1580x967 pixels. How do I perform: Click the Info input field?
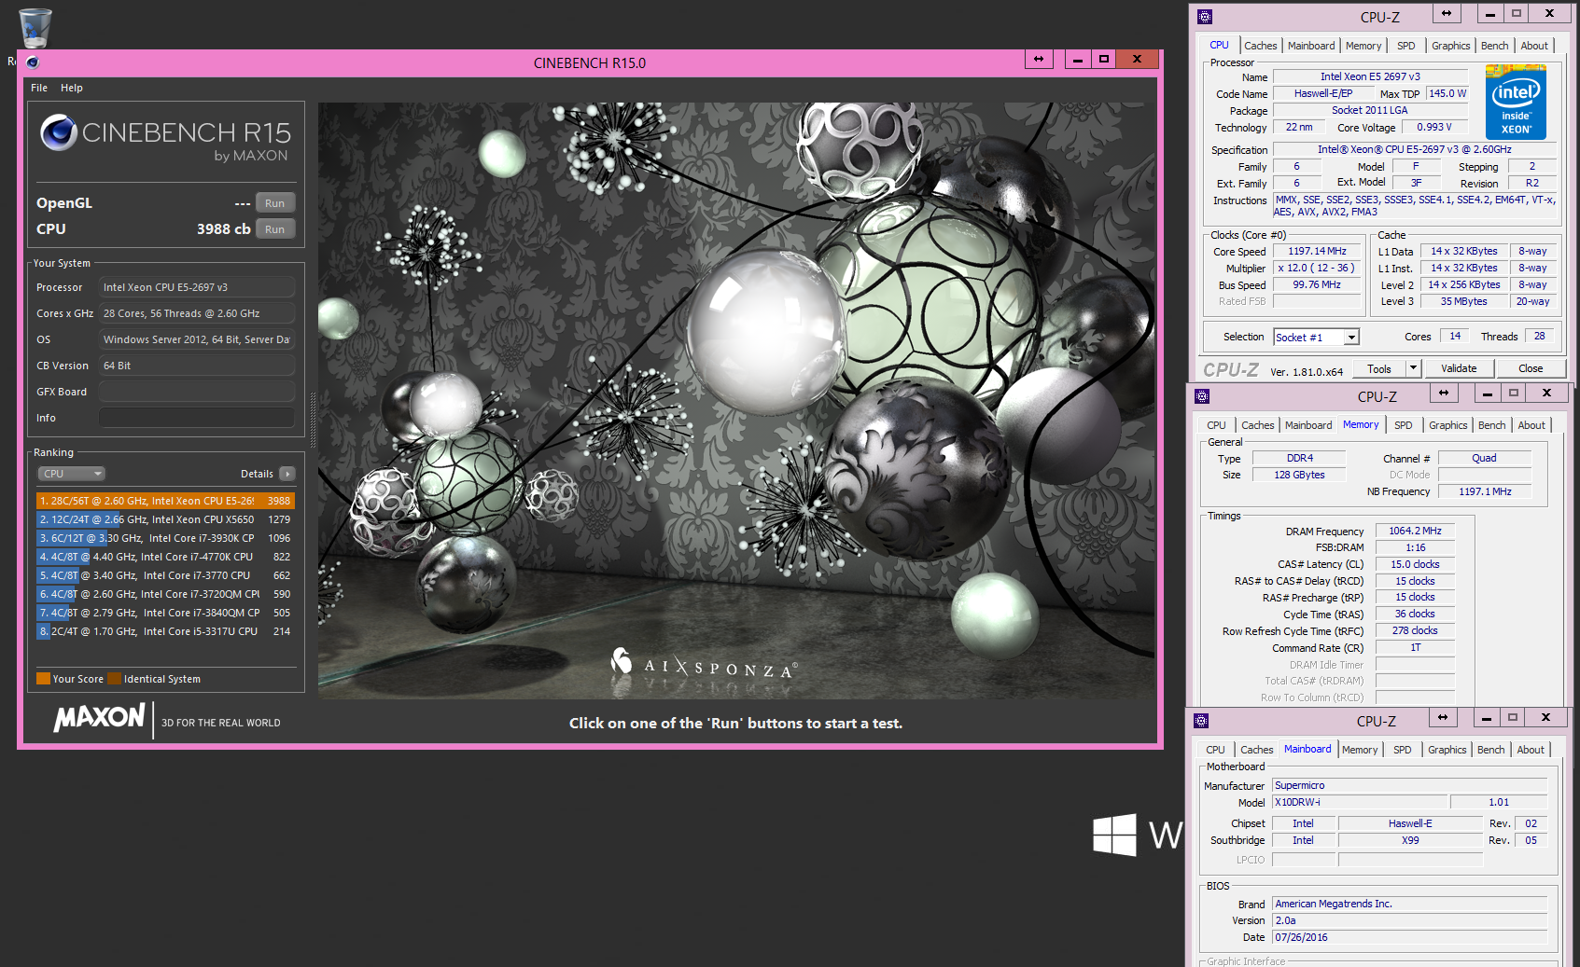click(x=197, y=418)
